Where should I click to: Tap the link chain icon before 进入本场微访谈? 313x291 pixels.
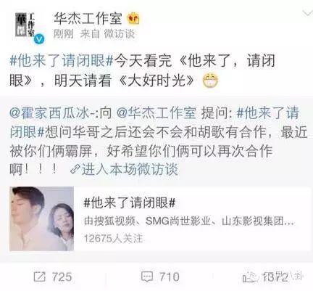pyautogui.click(x=75, y=170)
